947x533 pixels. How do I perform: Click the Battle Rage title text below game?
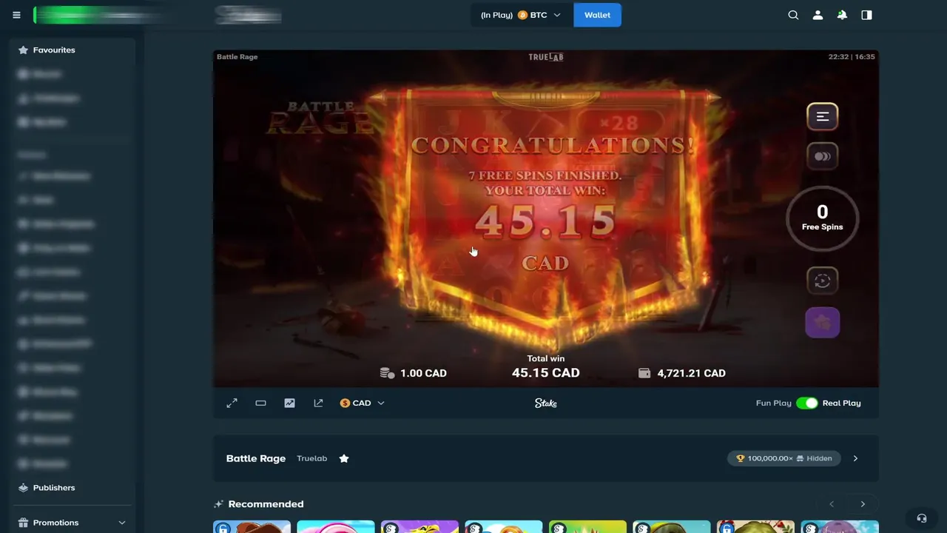255,458
